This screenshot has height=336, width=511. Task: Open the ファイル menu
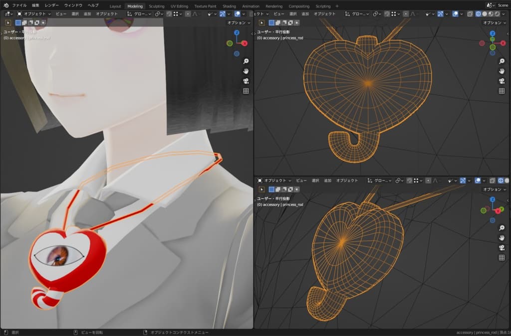click(x=19, y=5)
